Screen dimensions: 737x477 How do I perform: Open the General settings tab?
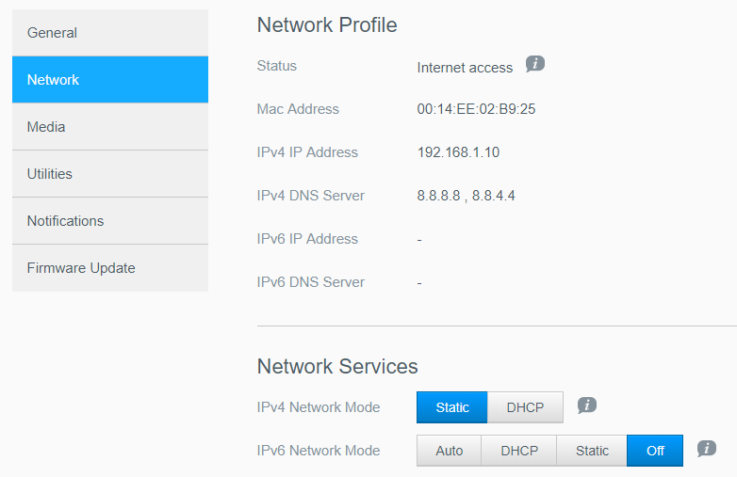click(110, 33)
